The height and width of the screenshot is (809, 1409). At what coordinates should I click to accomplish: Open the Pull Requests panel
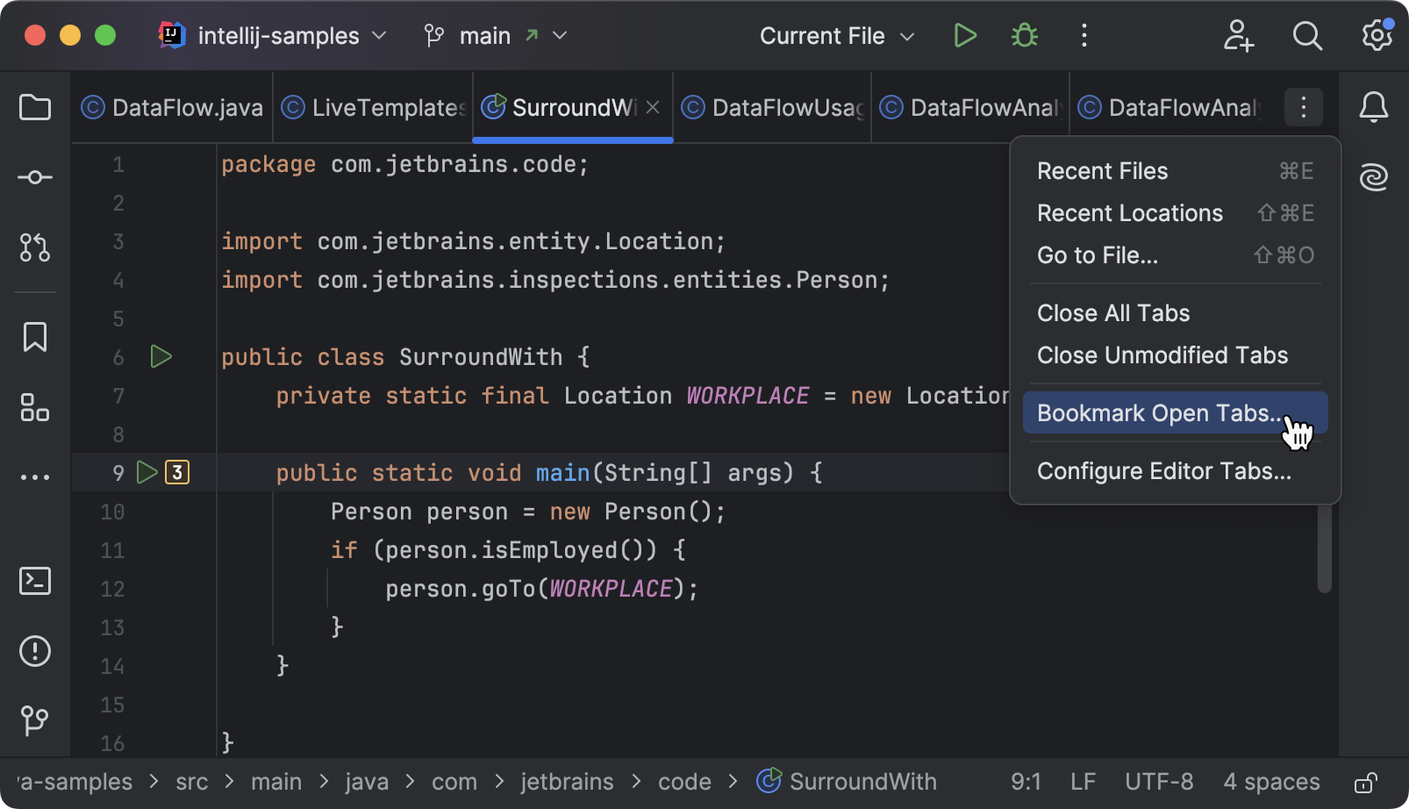click(34, 248)
